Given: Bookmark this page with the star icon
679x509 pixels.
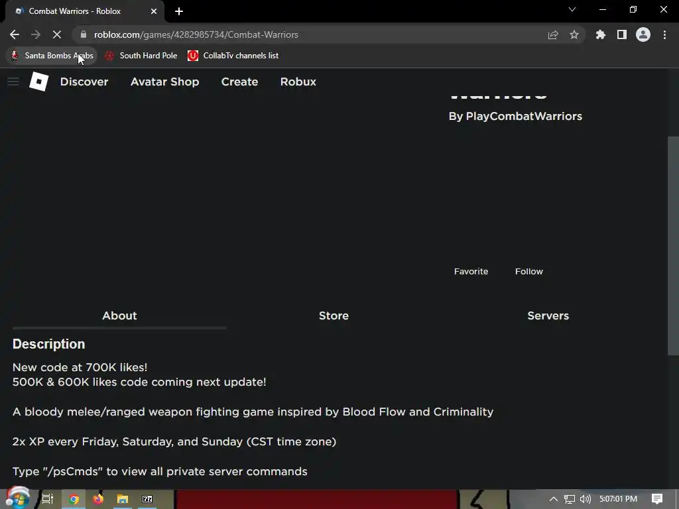Looking at the screenshot, I should (x=574, y=34).
